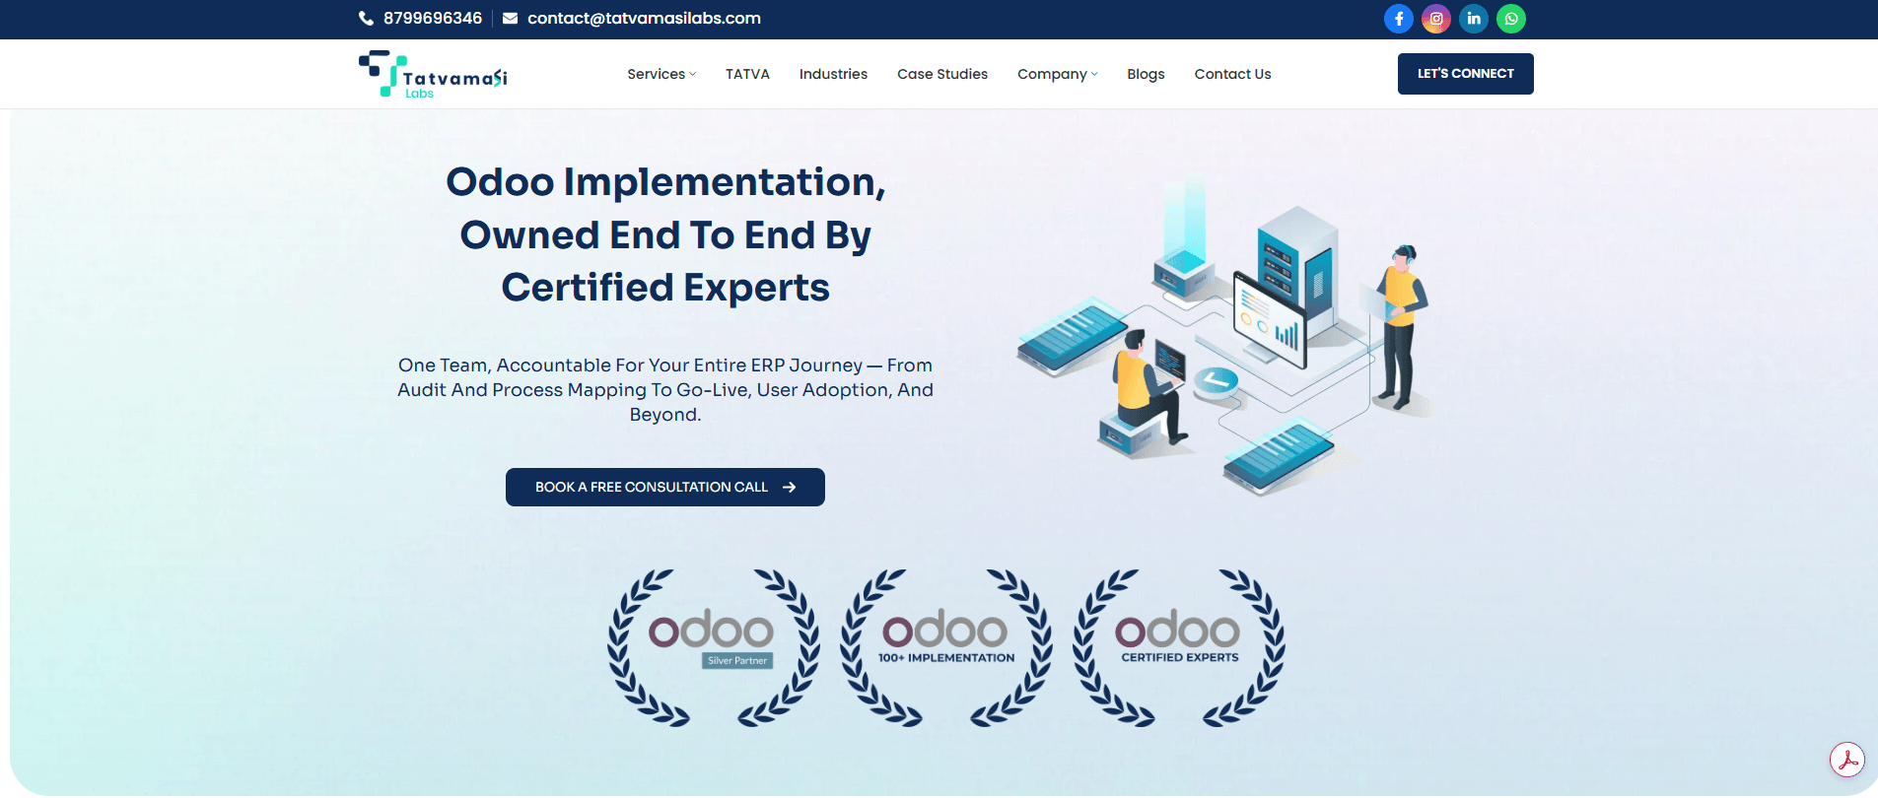Open the Instagram social icon

click(x=1435, y=19)
